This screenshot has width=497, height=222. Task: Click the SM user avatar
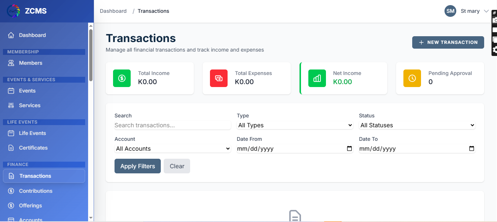[450, 11]
